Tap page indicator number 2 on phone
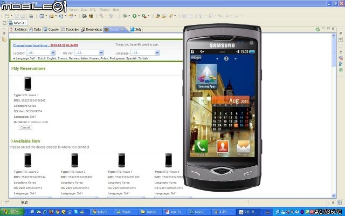The width and height of the screenshot is (345, 216). [x=226, y=59]
